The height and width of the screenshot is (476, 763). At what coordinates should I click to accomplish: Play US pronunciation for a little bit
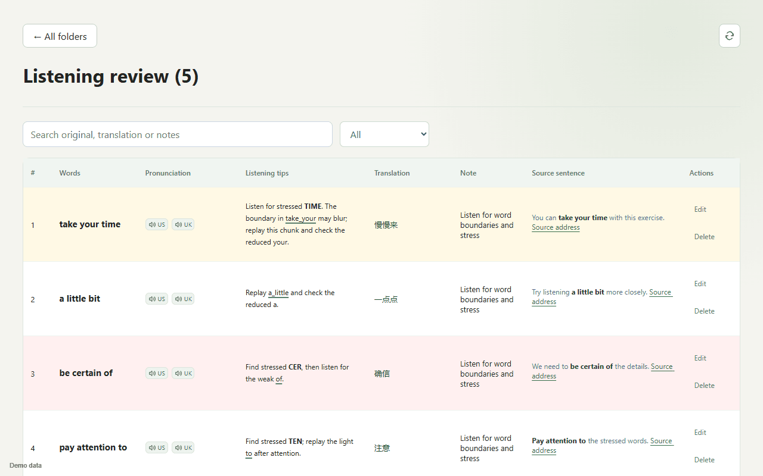coord(157,299)
